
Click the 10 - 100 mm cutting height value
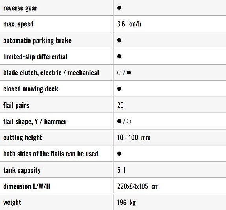[134, 138]
